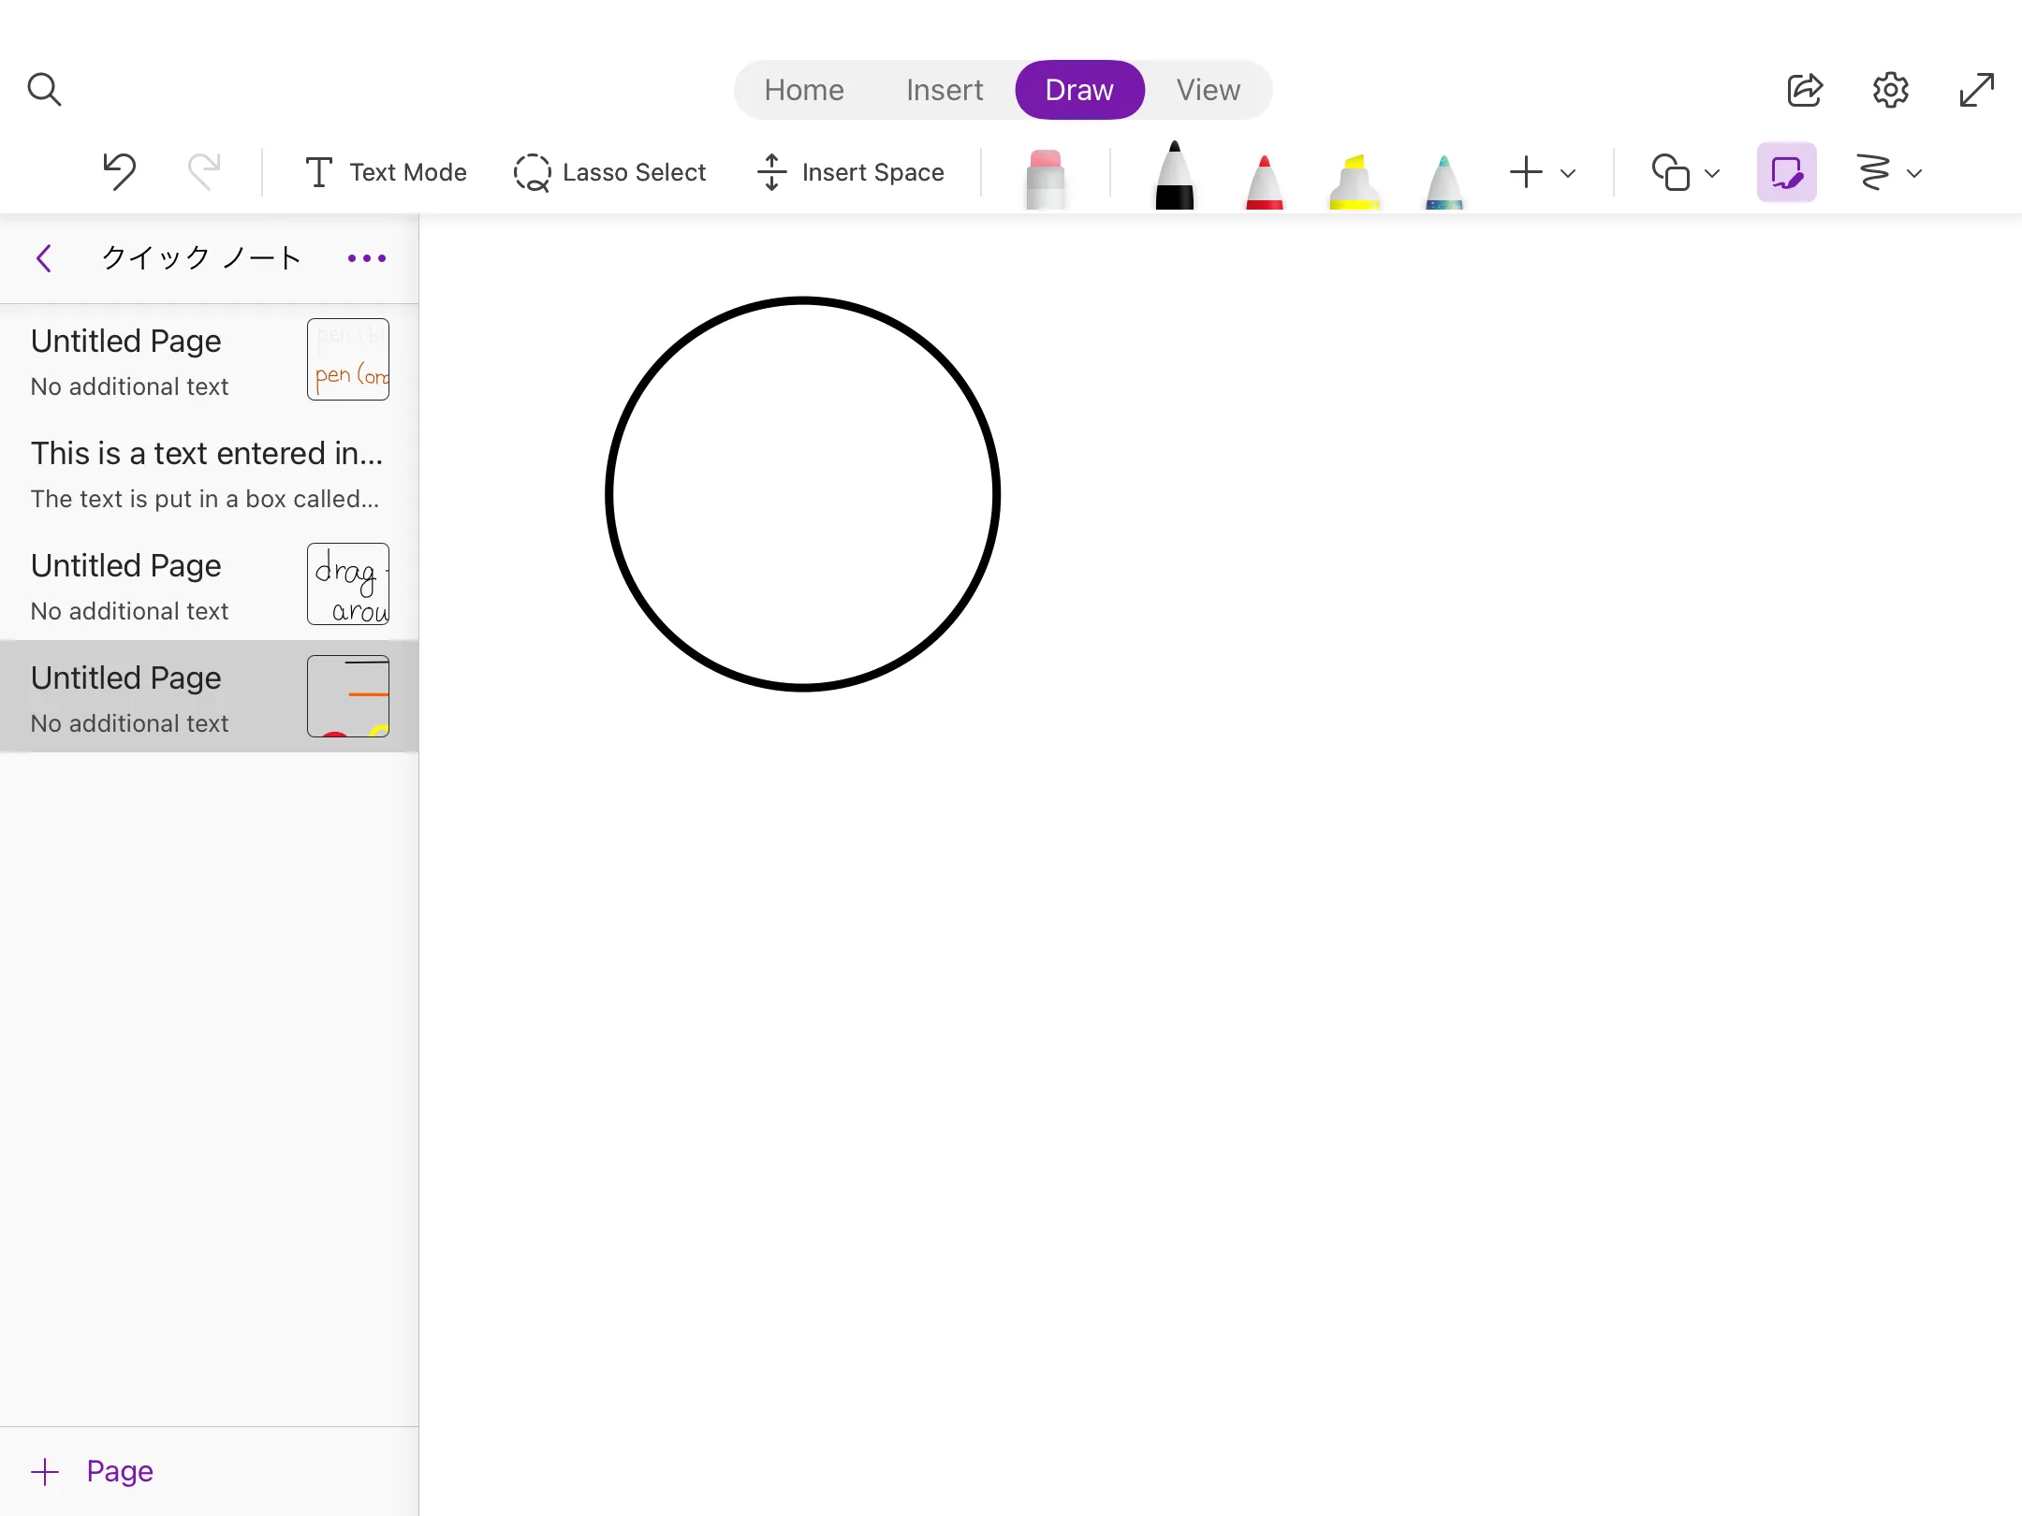
Task: Open the share icon
Action: (x=1804, y=90)
